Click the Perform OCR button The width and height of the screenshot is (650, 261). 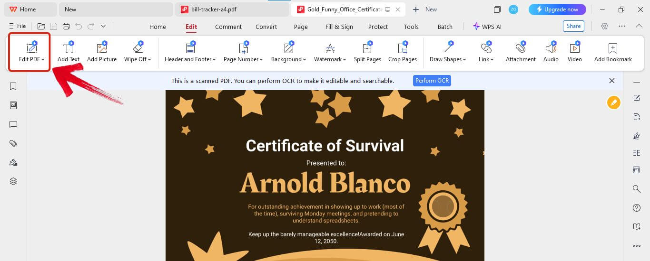pos(432,81)
